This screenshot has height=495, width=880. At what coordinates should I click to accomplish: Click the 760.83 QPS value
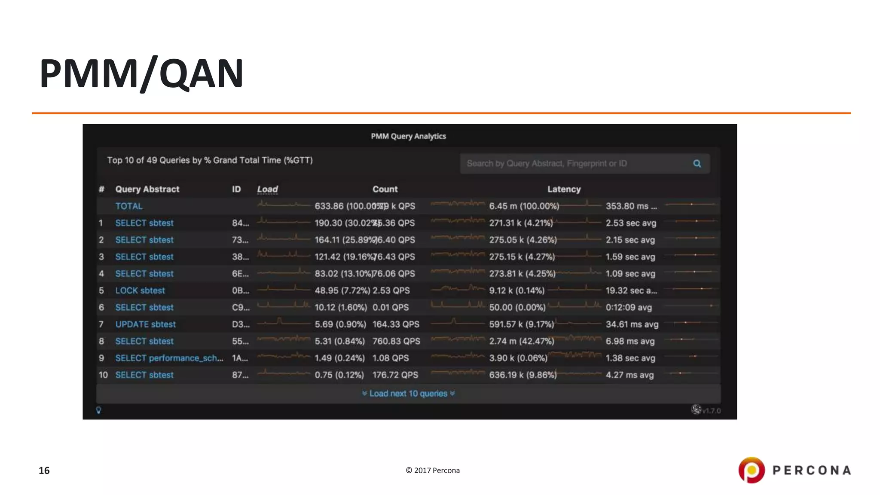pyautogui.click(x=396, y=341)
